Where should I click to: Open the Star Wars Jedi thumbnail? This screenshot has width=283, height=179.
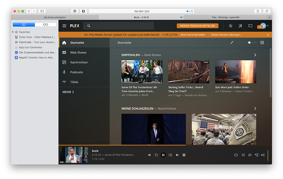point(235,72)
